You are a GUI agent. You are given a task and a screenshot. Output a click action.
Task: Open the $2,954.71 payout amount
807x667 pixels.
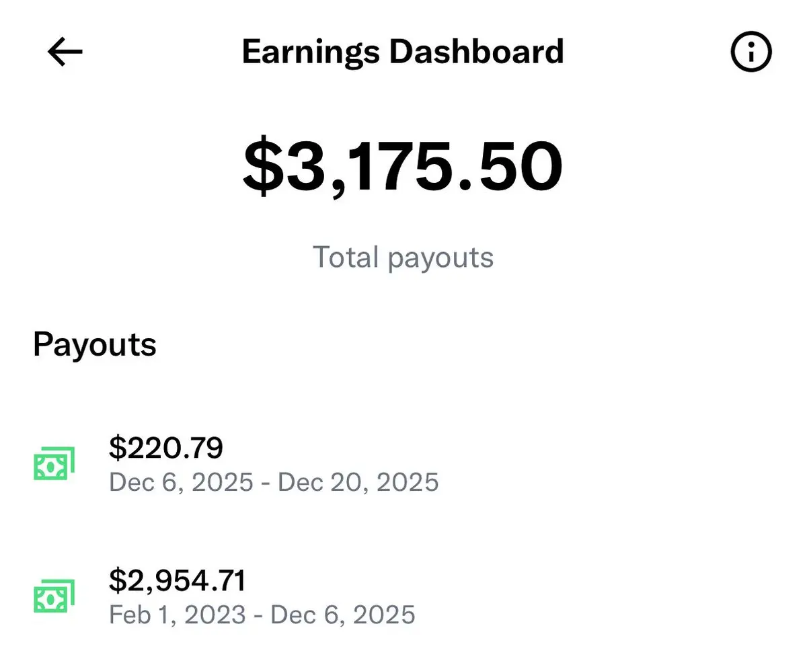pos(178,581)
